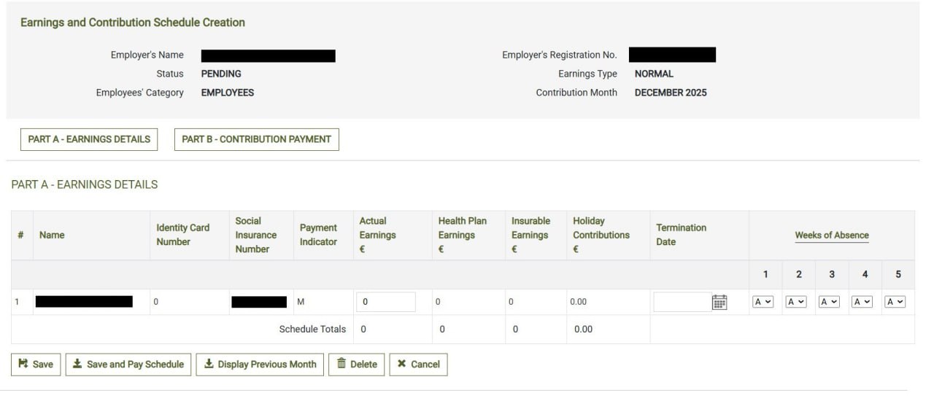Viewport: 934px width, 401px height.
Task: Click the Weeks of Absence underlined header
Action: 831,235
